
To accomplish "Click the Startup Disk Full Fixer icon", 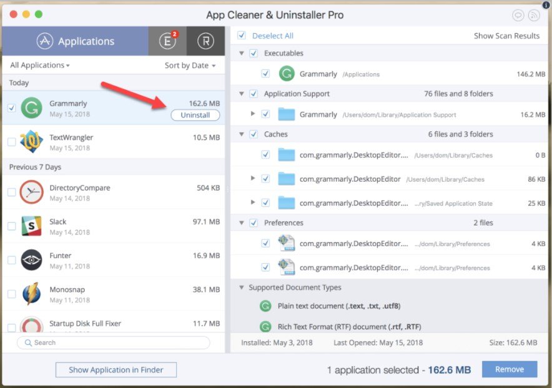I will point(31,325).
